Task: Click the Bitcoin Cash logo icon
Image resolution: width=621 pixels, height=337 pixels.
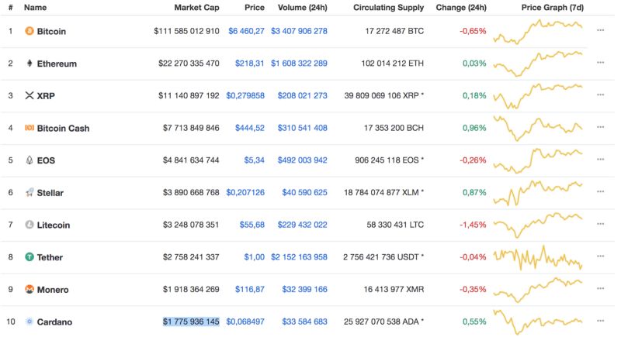Action: tap(29, 128)
